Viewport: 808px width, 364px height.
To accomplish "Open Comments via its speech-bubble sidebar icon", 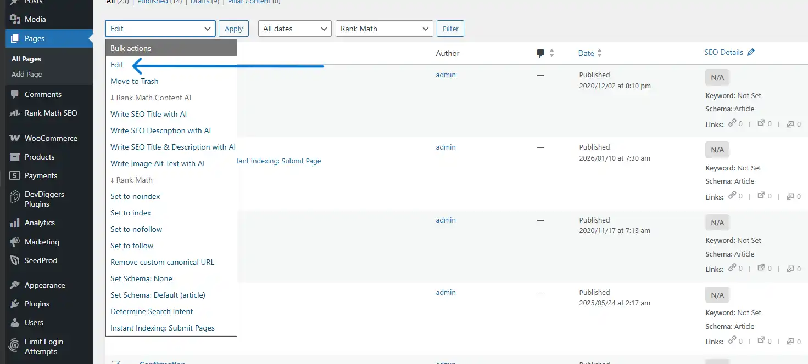I will tap(15, 94).
